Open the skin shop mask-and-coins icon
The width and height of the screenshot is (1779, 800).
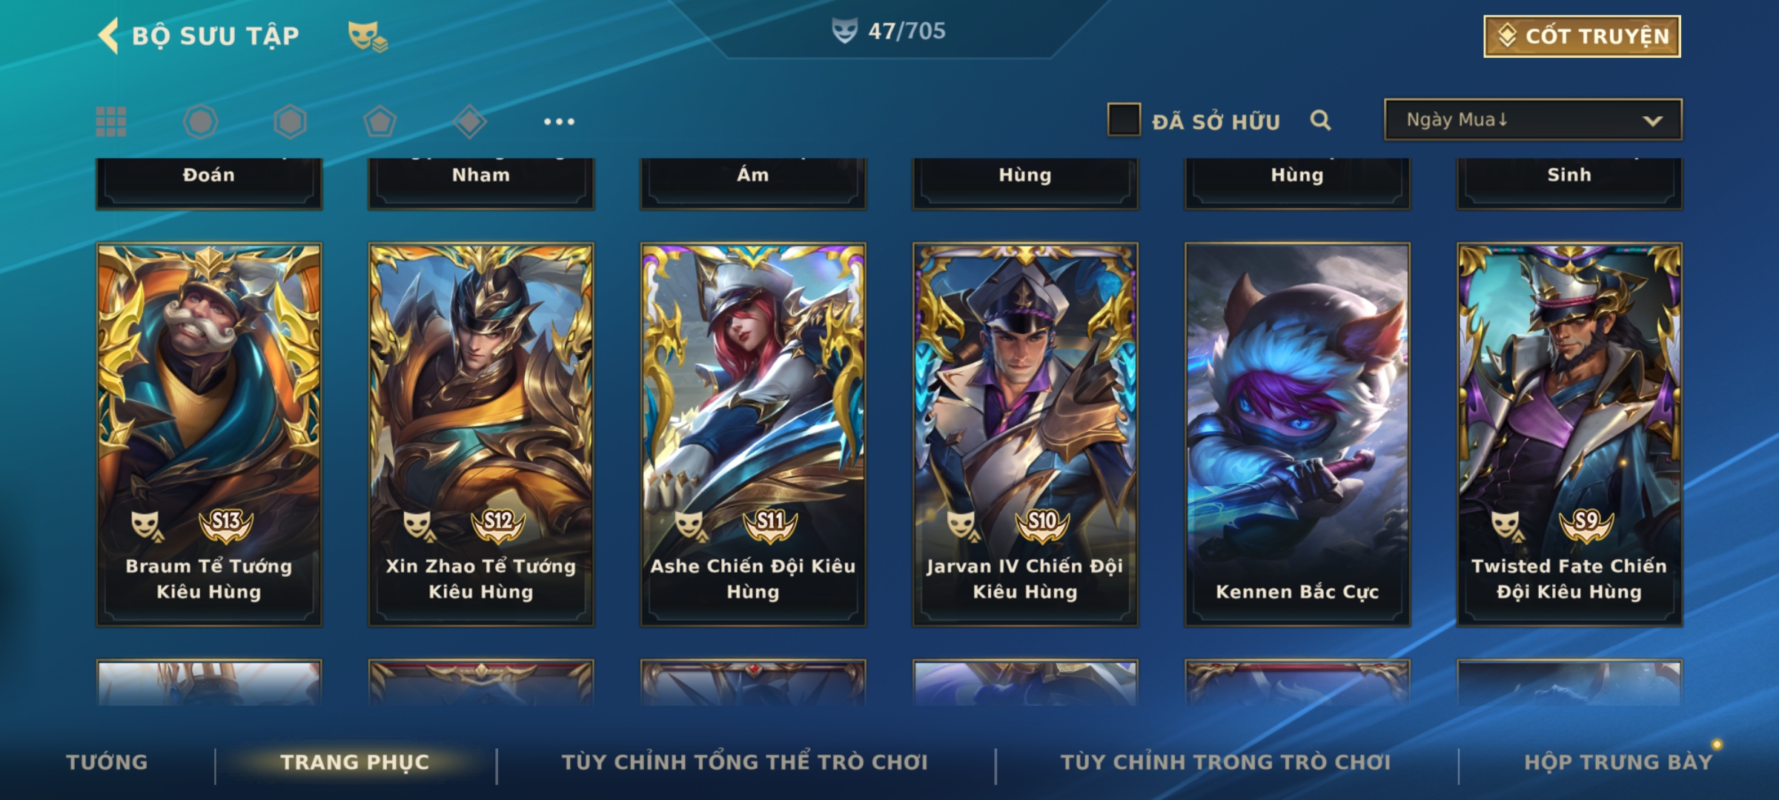tap(368, 36)
